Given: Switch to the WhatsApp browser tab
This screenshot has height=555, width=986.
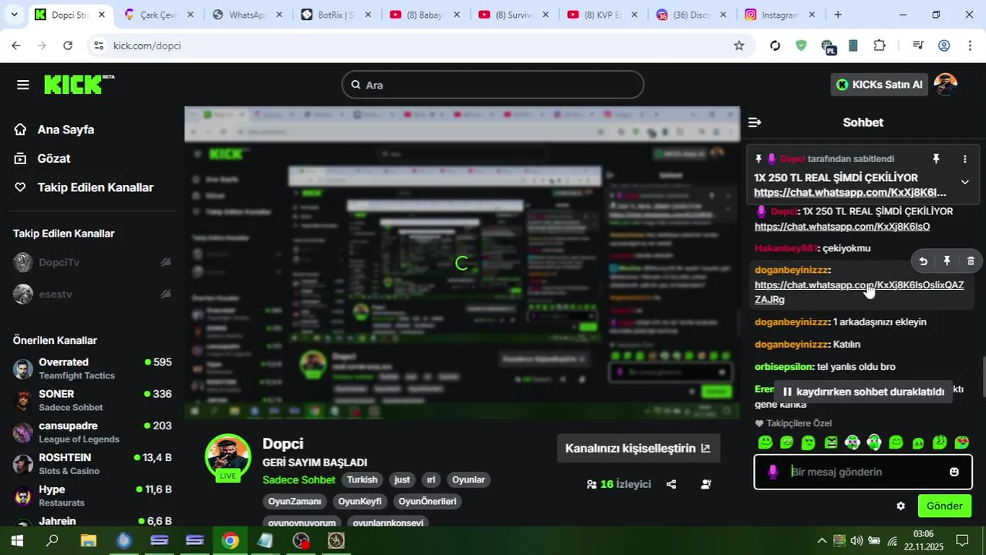Looking at the screenshot, I should click(x=248, y=15).
